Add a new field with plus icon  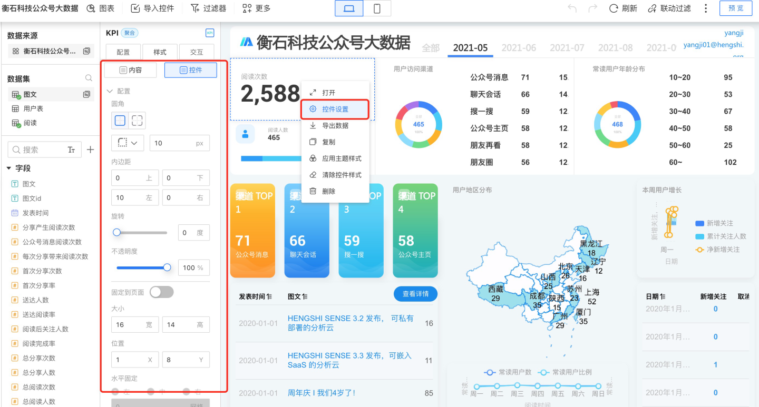pos(90,150)
